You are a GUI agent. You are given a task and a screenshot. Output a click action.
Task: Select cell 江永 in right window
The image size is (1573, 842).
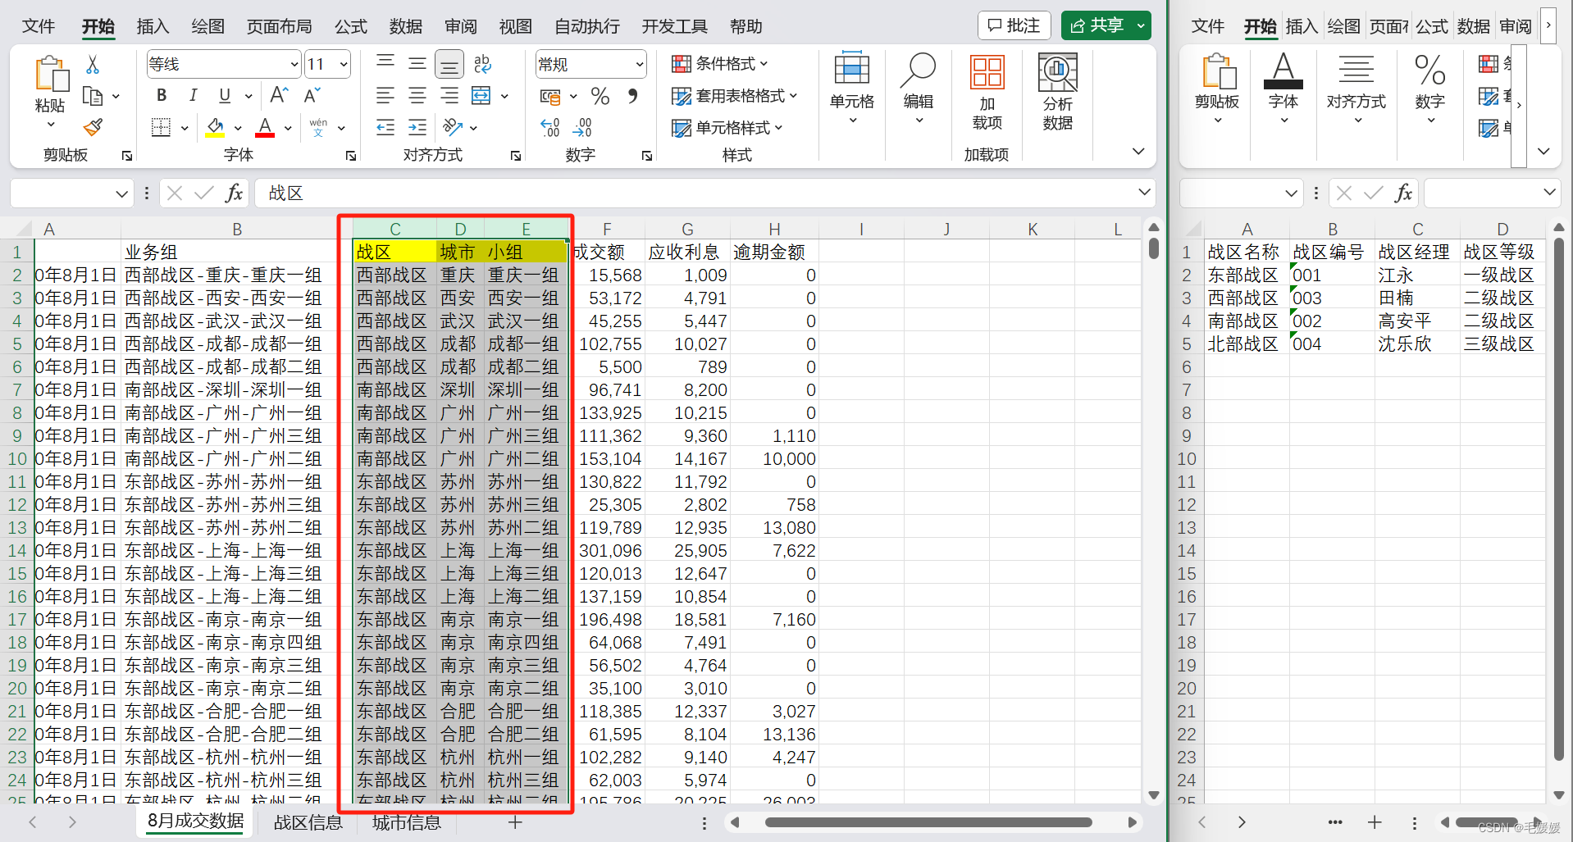click(x=1416, y=275)
